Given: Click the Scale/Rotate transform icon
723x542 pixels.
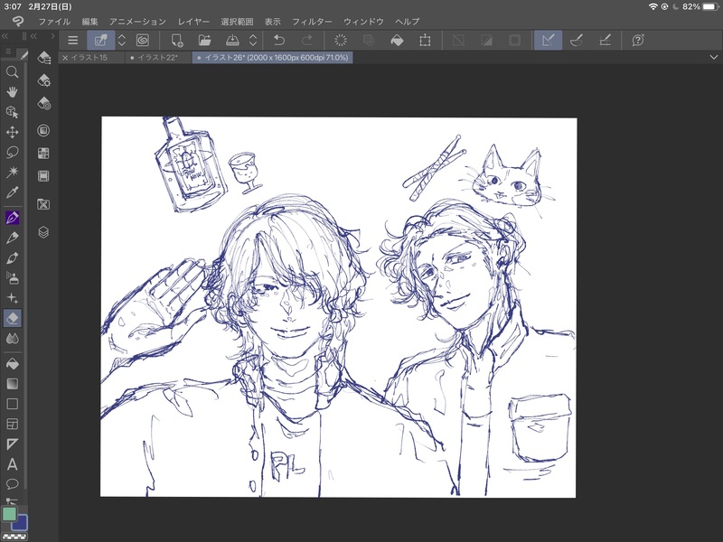Looking at the screenshot, I should coord(425,40).
